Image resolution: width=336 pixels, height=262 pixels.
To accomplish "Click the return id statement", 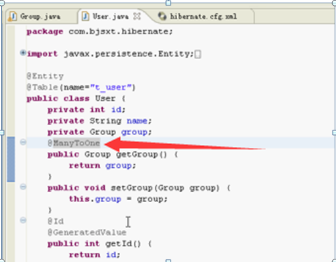I will [x=94, y=255].
